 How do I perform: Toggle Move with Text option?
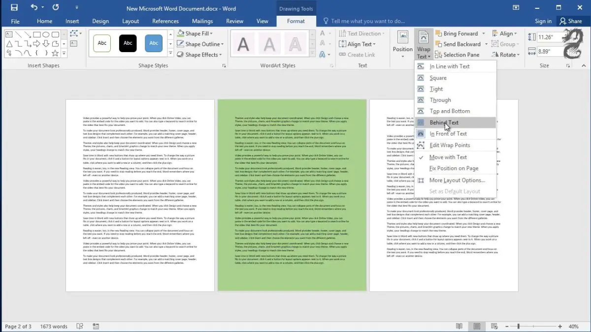(x=449, y=157)
